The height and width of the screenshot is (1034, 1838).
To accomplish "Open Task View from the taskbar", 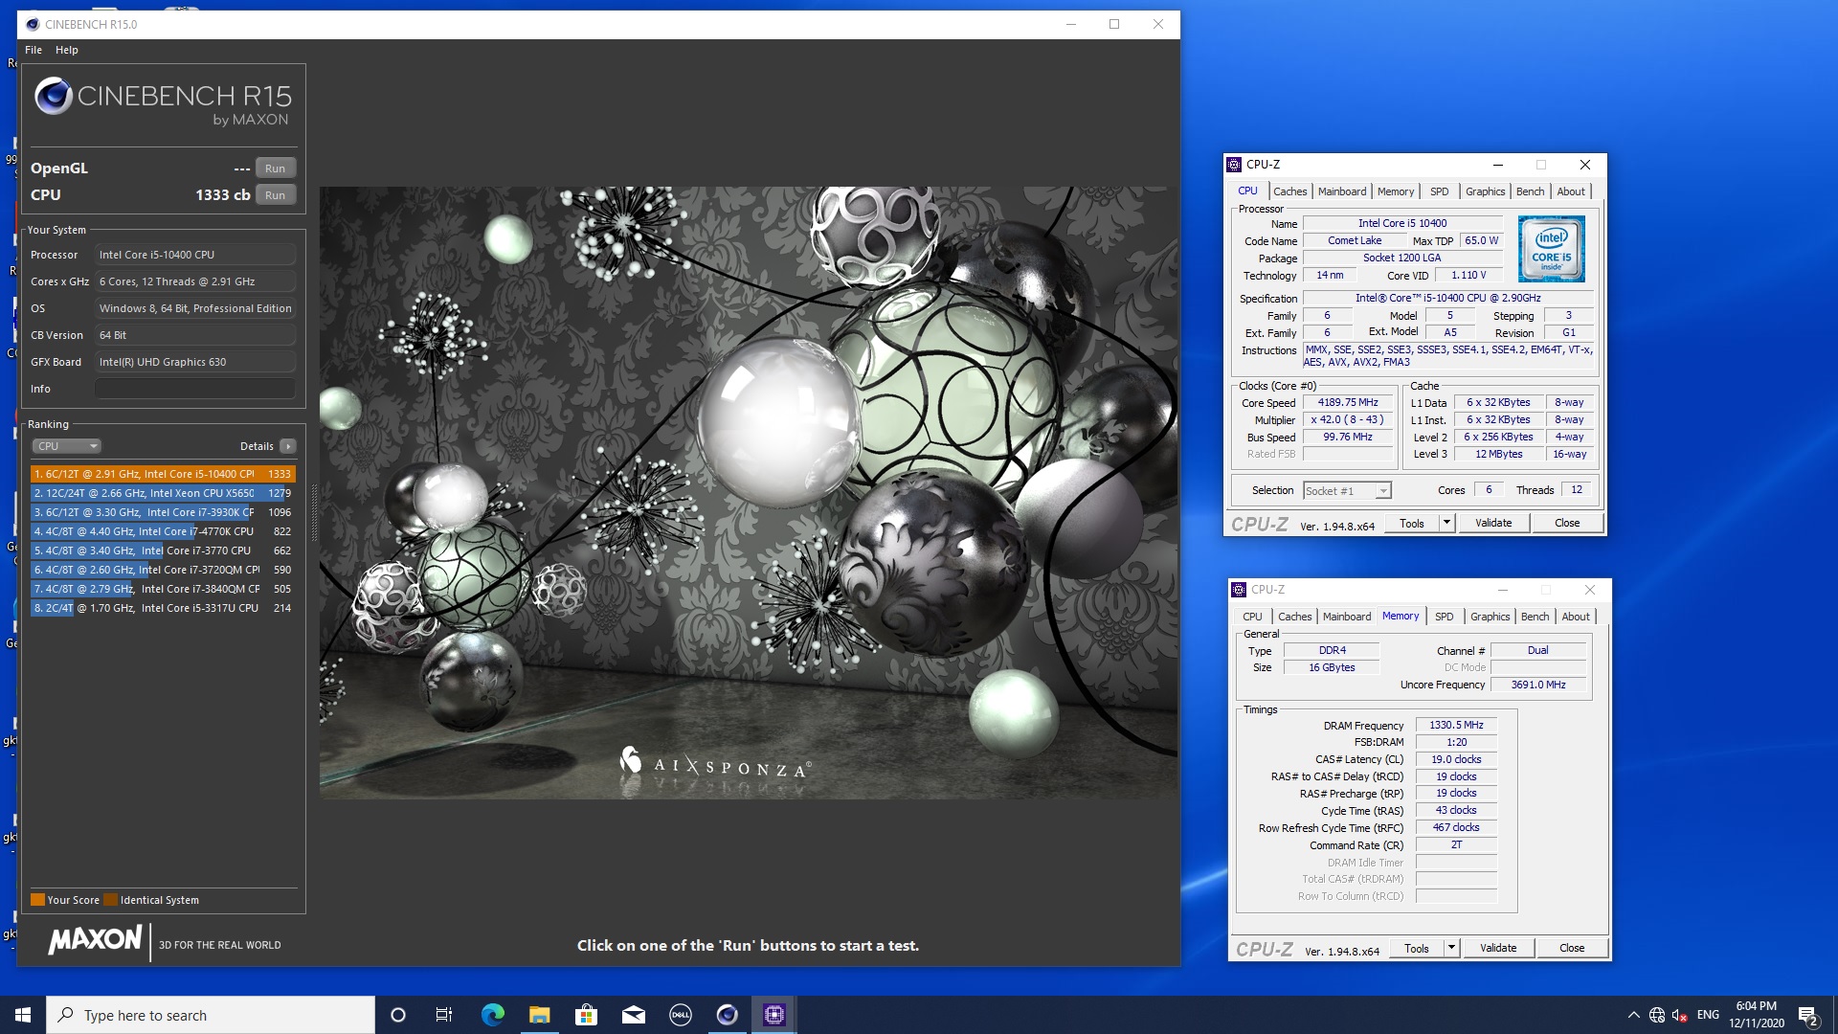I will [x=444, y=1015].
